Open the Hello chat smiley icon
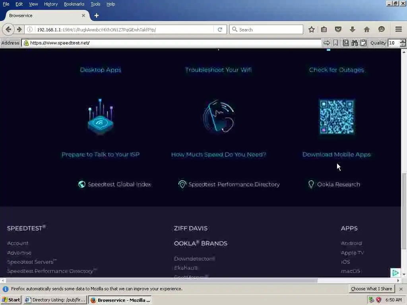This screenshot has width=407, height=305. [x=381, y=29]
